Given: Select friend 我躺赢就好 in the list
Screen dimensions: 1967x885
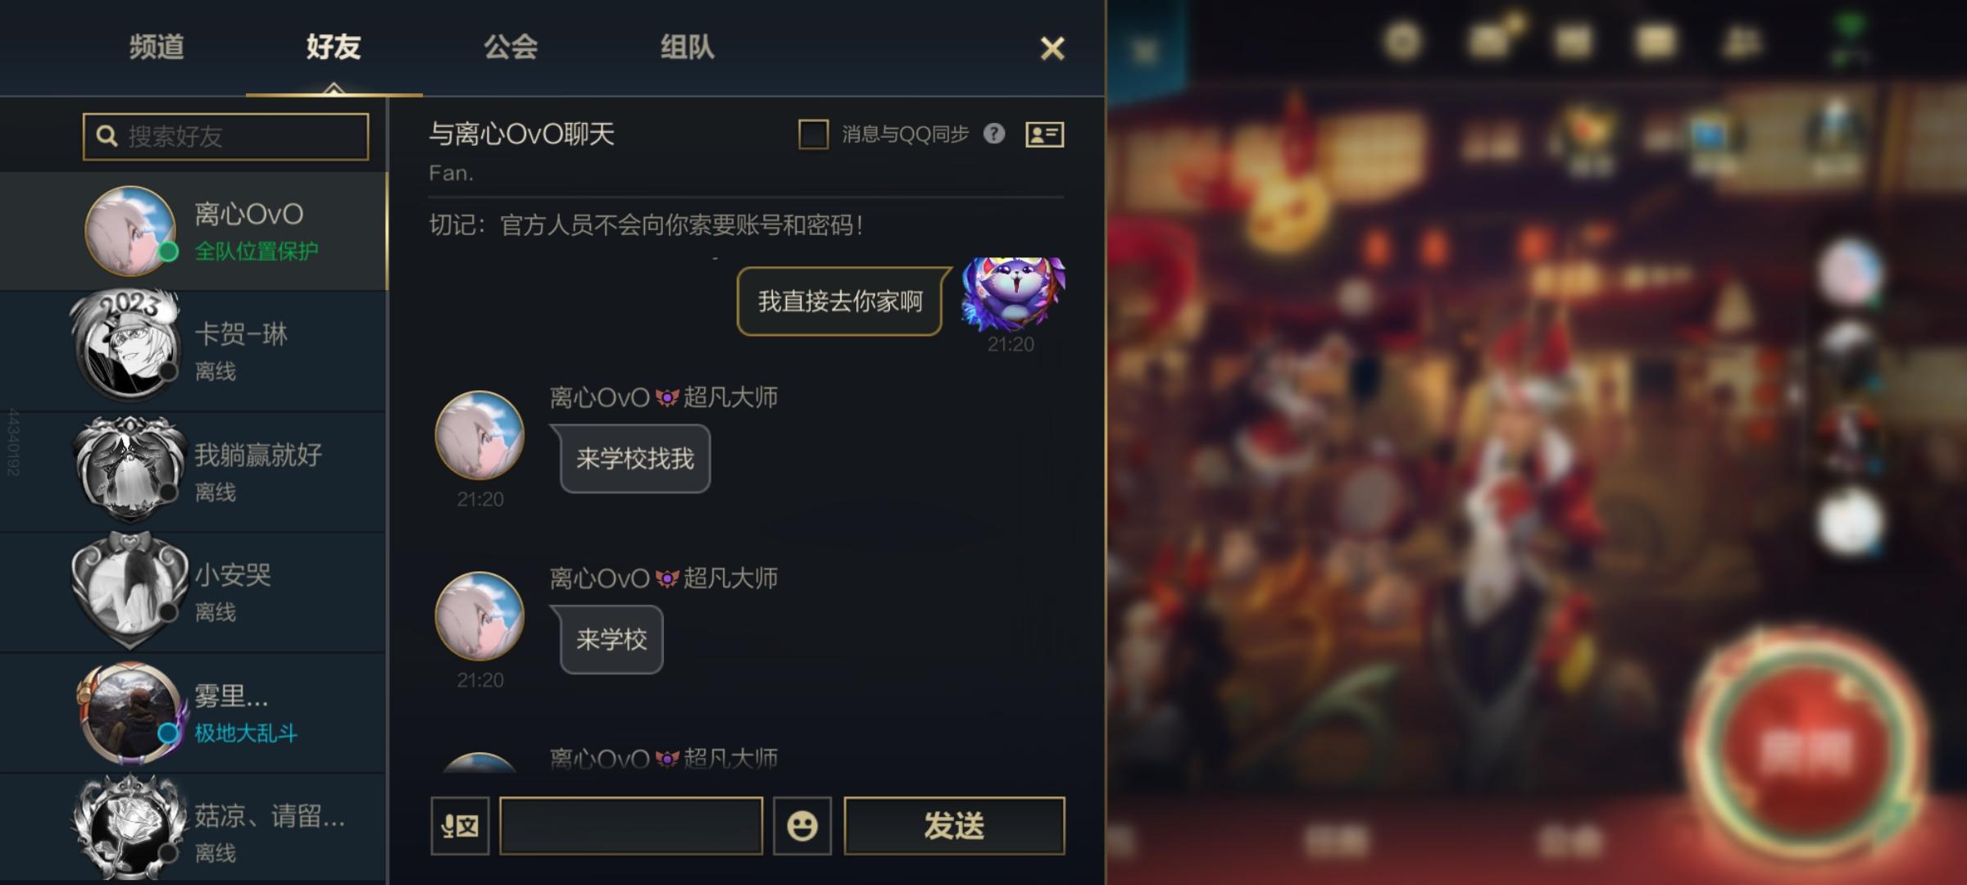Looking at the screenshot, I should point(193,472).
